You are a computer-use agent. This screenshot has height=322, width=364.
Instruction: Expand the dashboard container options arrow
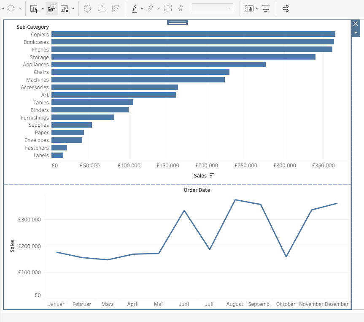tap(356, 33)
